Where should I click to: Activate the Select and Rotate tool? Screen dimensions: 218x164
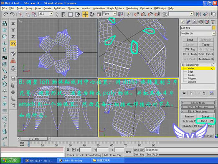point(92,14)
